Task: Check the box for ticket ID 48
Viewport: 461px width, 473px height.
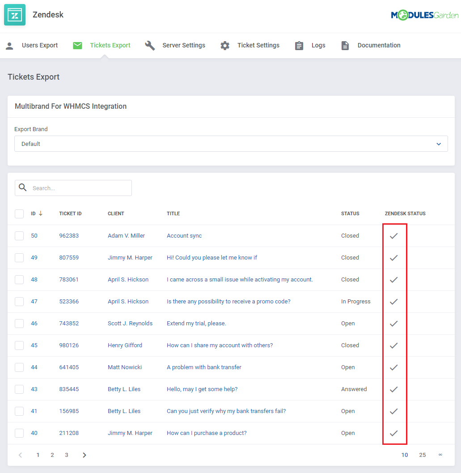Action: (19, 279)
